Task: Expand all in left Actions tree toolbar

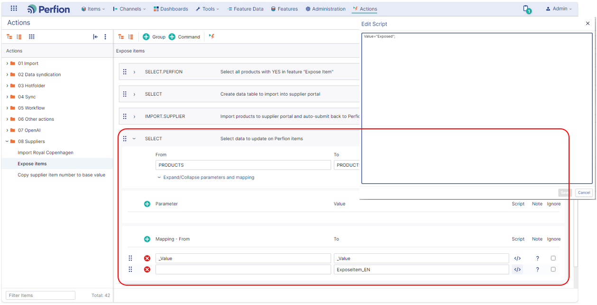Action: (19, 36)
